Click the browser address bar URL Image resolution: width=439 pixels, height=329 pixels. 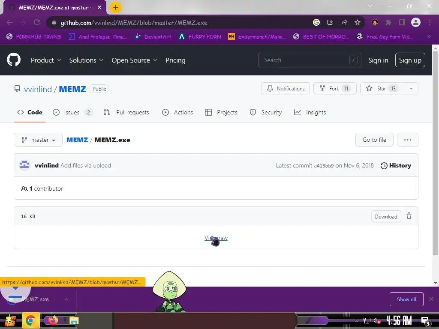coord(134,23)
